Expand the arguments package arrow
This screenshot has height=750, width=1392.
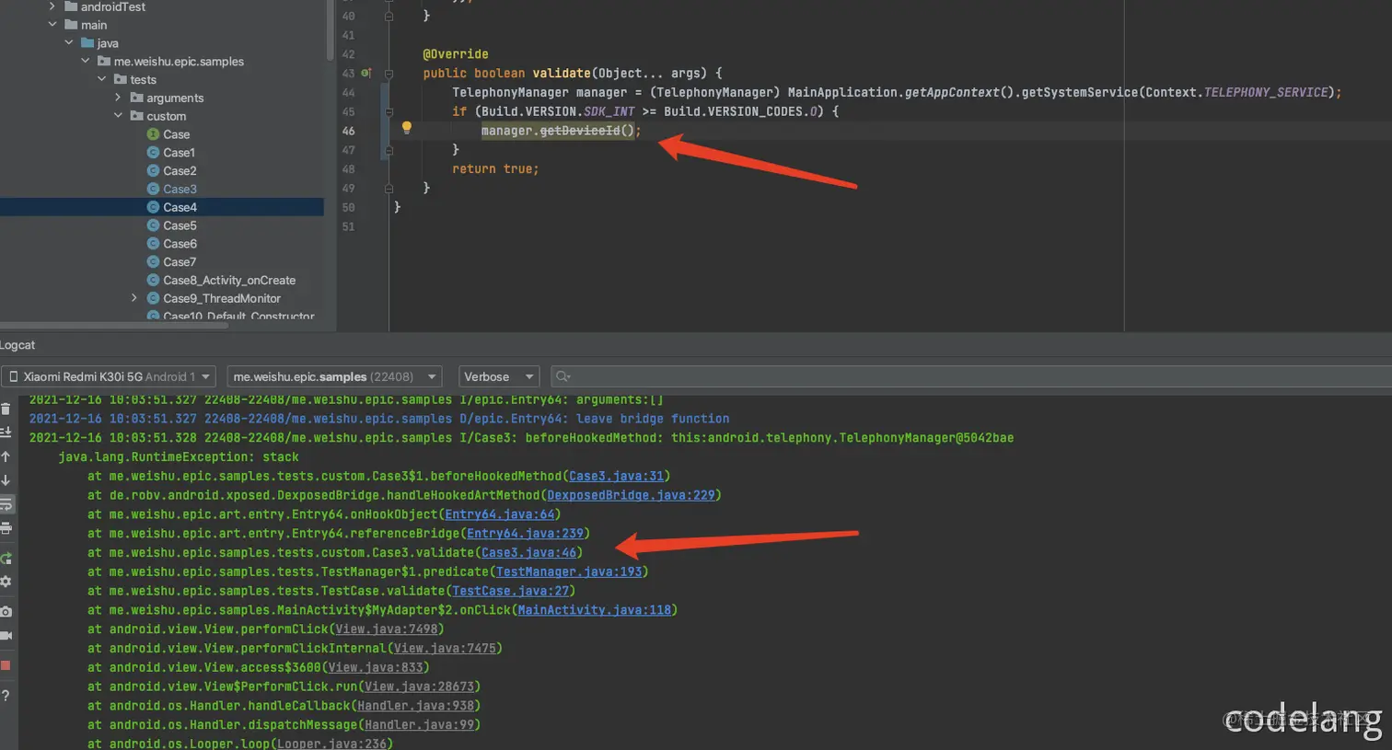118,98
